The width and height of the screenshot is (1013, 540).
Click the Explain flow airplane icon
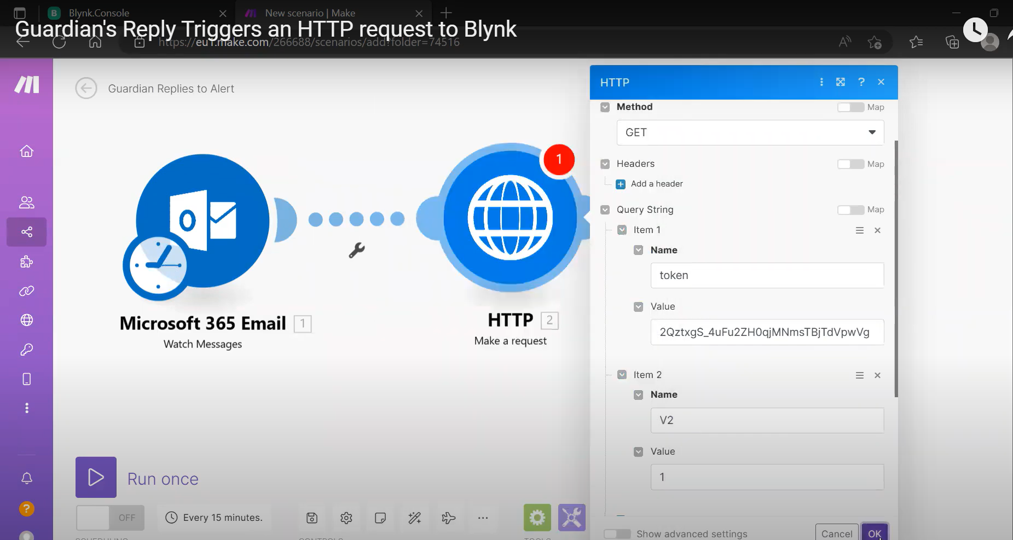448,518
